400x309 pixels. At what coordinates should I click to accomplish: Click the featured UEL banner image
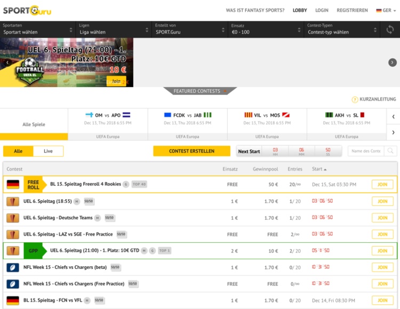coord(67,62)
